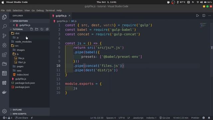This screenshot has height=120, width=213.
Task: Click Prettier in status bar
Action: tap(195, 118)
